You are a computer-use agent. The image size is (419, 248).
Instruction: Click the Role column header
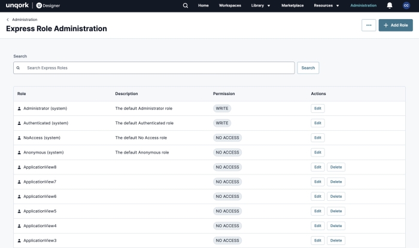22,94
